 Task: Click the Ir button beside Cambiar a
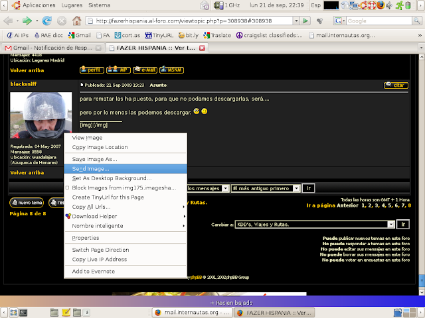pos(403,225)
